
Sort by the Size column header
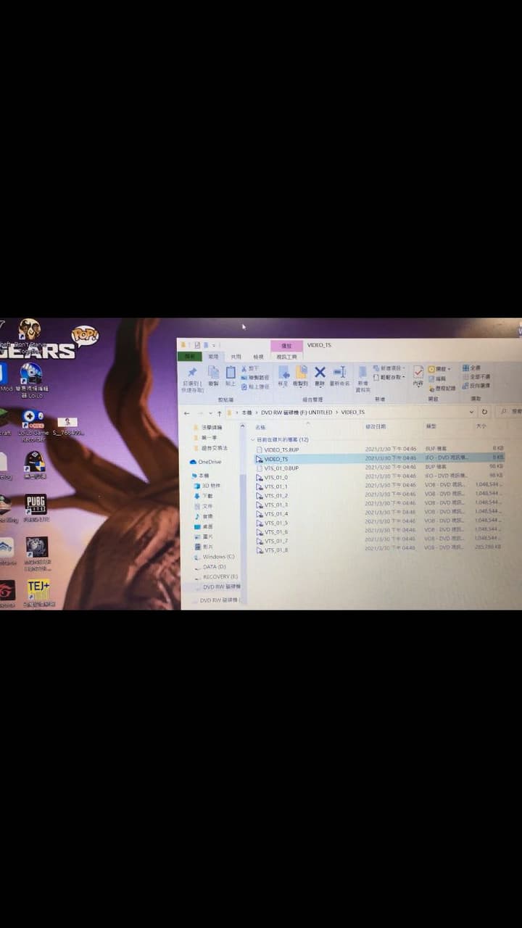pos(481,426)
